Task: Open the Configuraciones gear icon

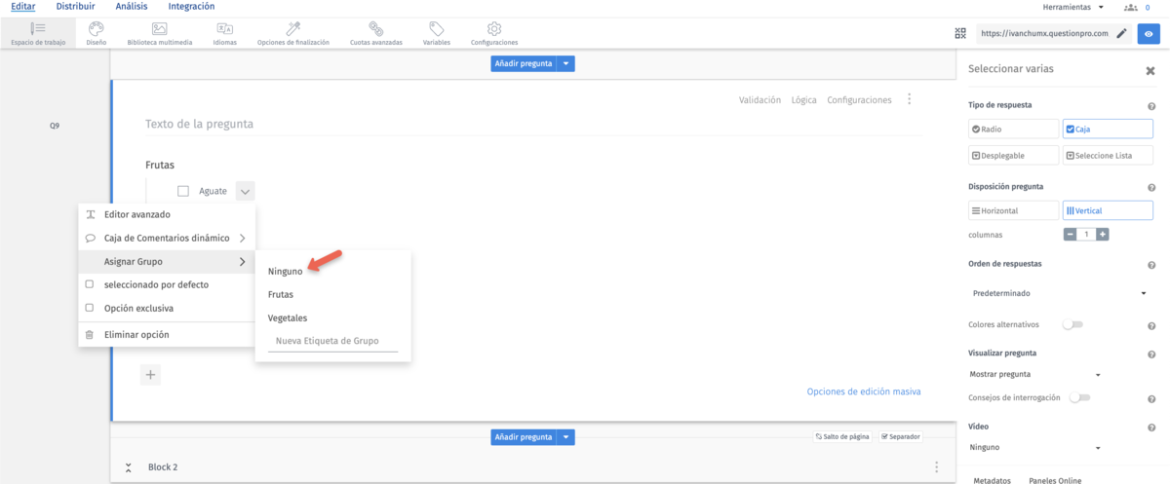Action: [494, 28]
